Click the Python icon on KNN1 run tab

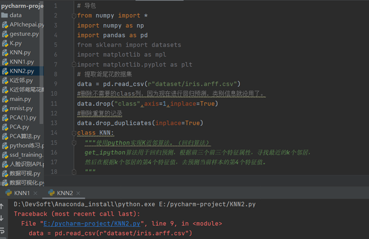point(9,193)
